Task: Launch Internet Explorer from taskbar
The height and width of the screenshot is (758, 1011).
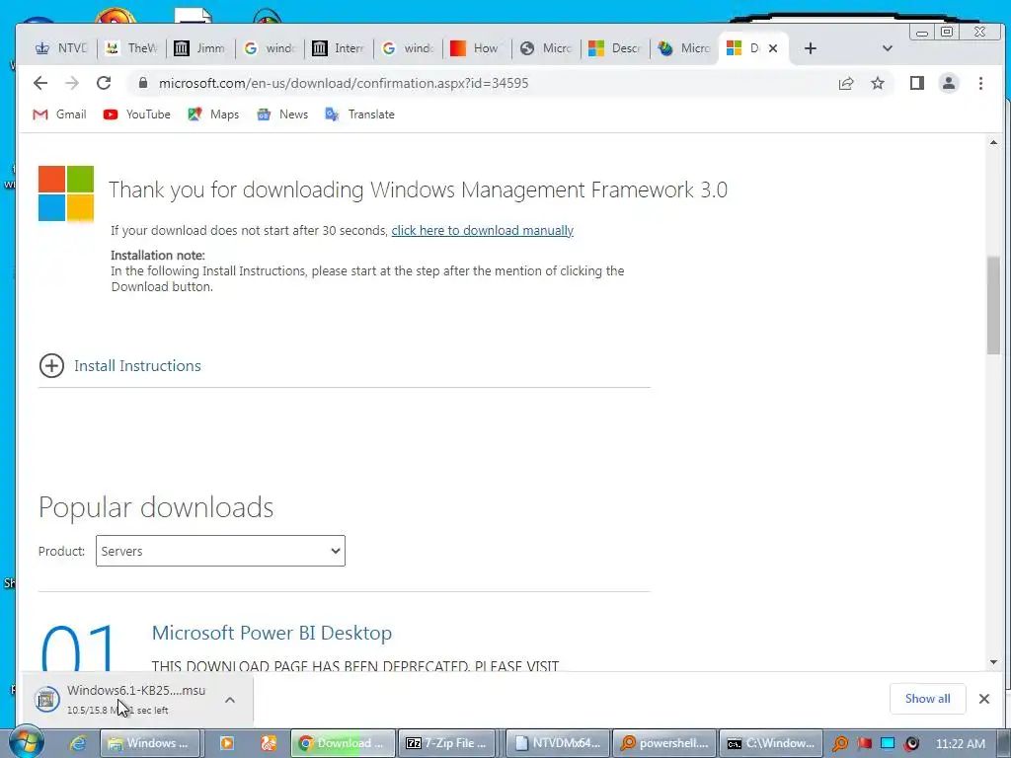Action: [79, 743]
